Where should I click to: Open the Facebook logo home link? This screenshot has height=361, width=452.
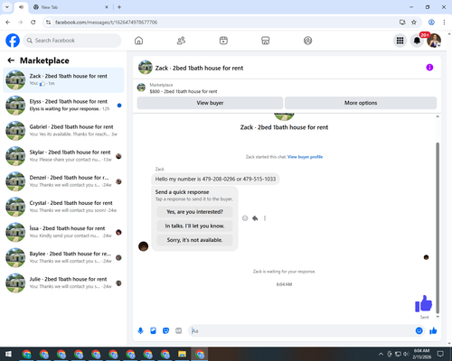[13, 41]
